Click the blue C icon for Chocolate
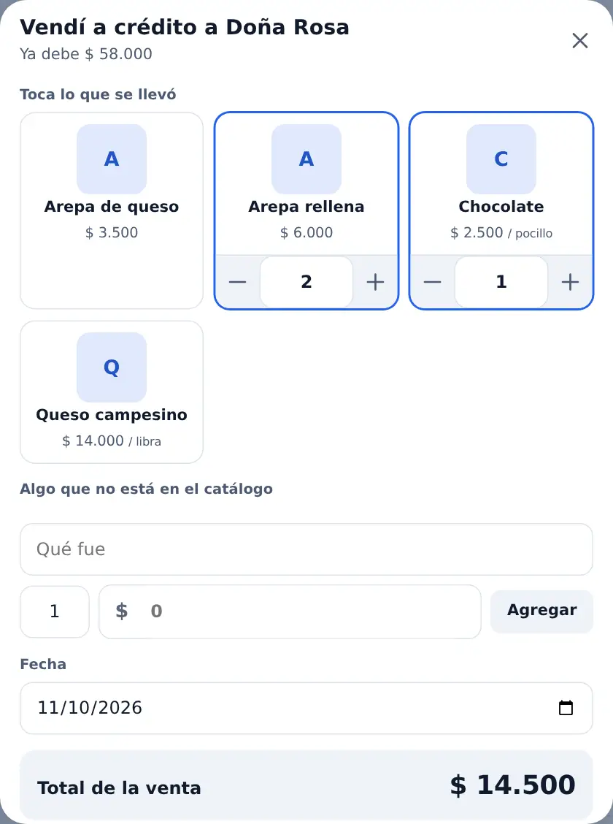 click(x=501, y=159)
